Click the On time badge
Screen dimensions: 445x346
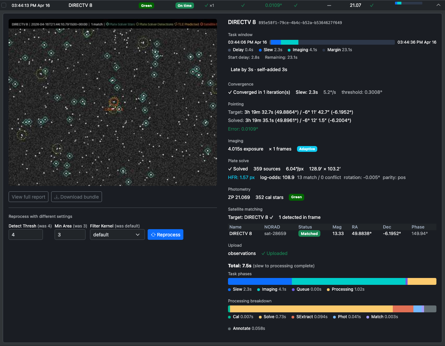185,5
